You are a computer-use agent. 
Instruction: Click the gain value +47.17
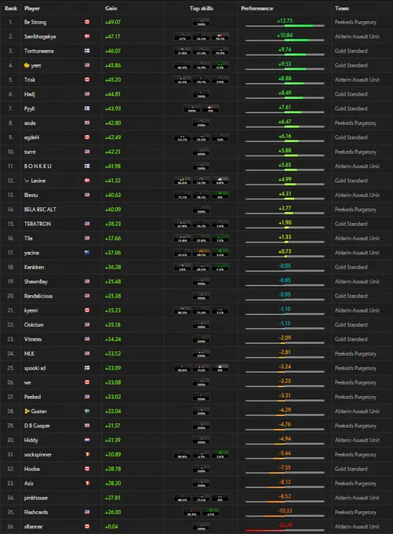(x=113, y=36)
